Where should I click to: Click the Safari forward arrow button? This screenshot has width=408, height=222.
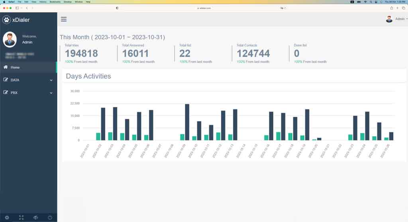(x=32, y=8)
